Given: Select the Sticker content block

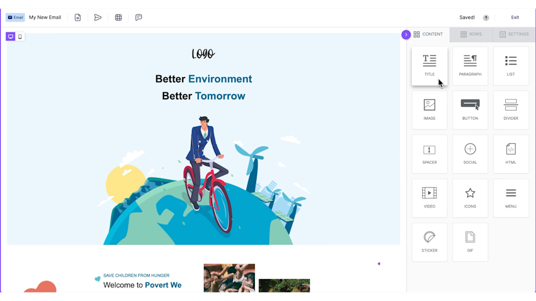Looking at the screenshot, I should (429, 242).
